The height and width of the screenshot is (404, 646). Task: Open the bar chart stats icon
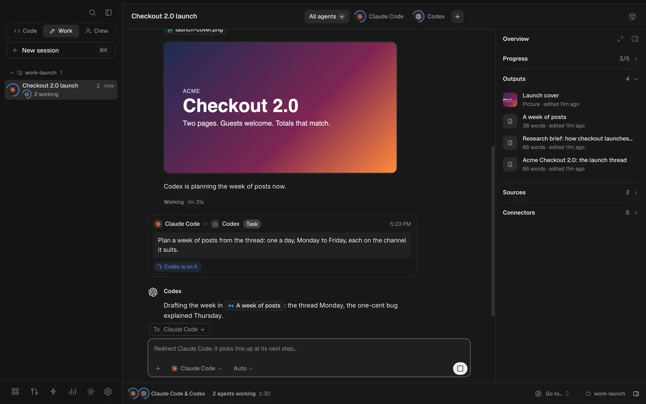coord(73,391)
